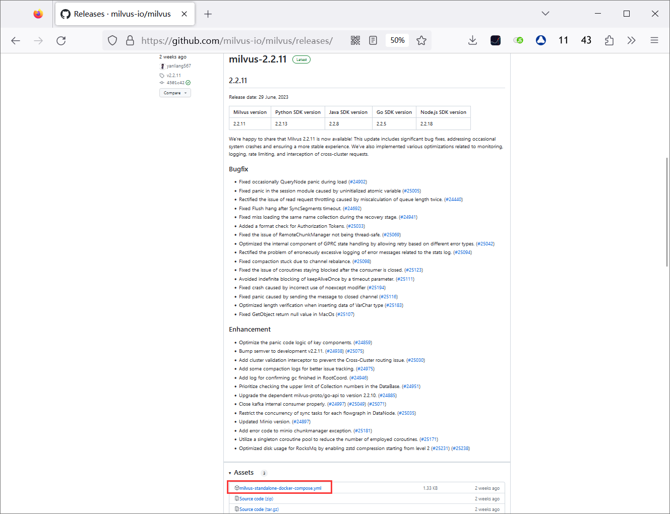
Task: View site security via the padlock icon
Action: click(x=130, y=41)
